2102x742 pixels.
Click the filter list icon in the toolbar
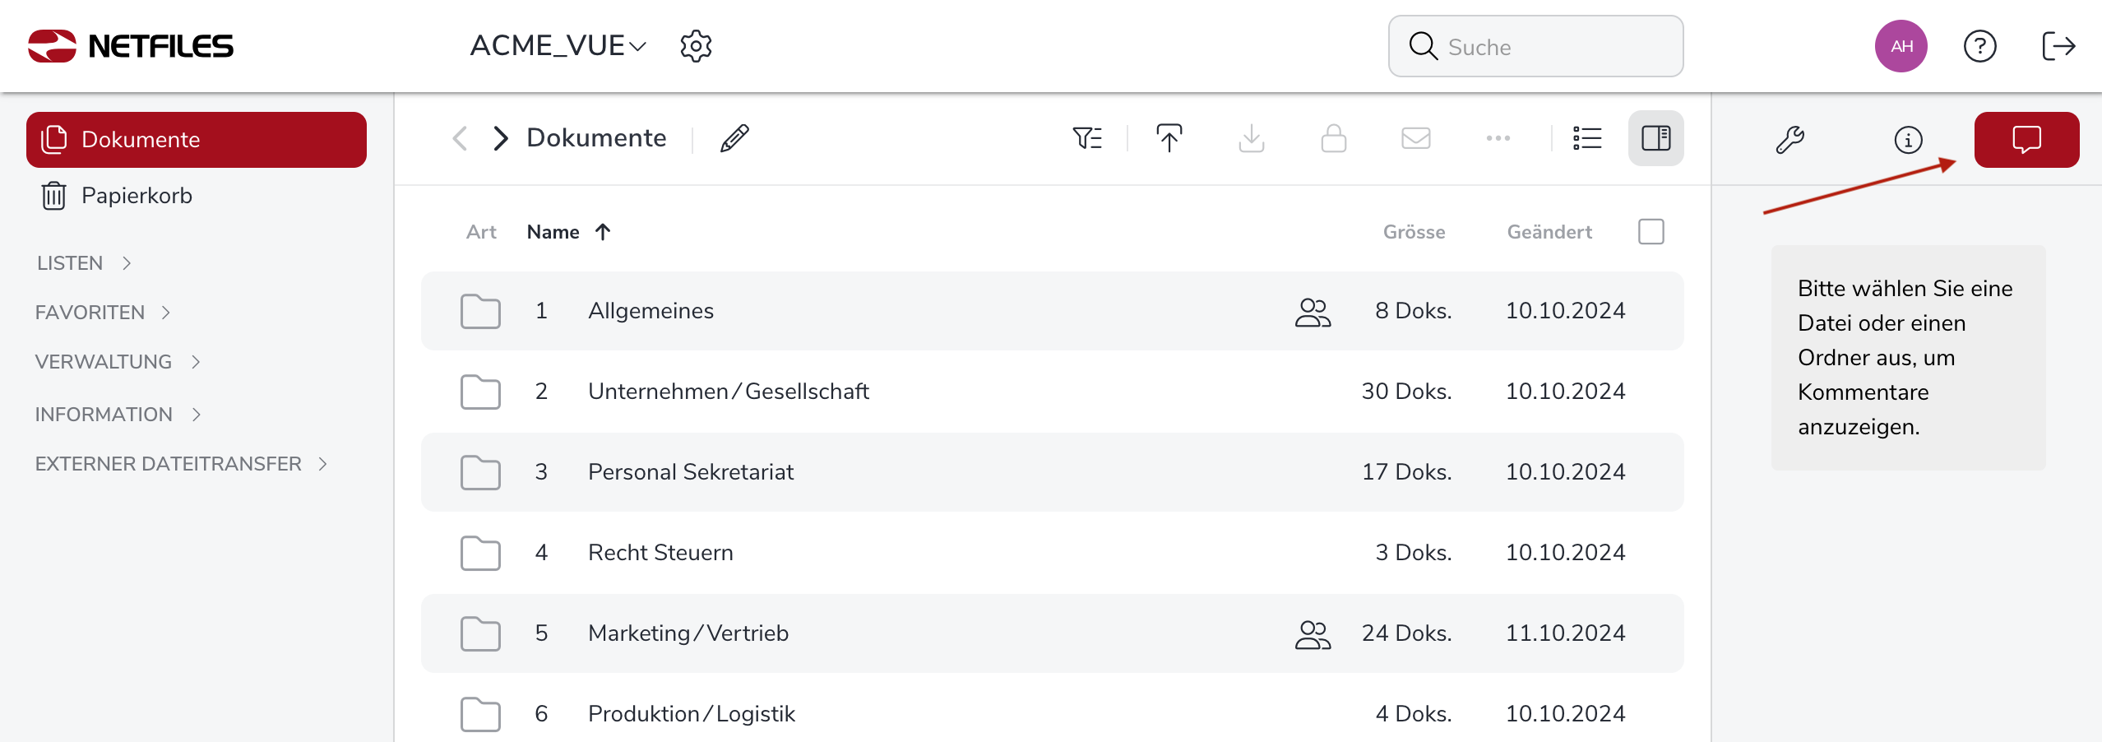(1087, 138)
